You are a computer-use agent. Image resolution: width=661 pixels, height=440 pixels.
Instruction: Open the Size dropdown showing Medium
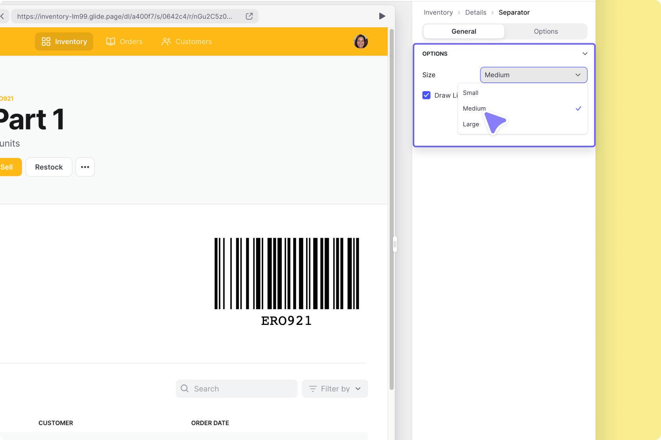[x=533, y=75]
